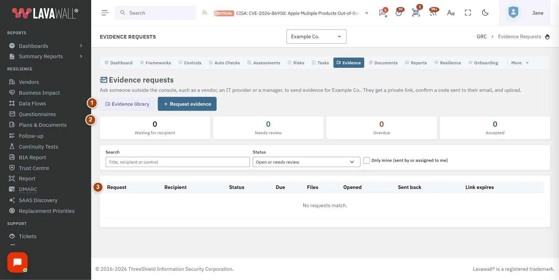Click the RSS feed icon beside alert
This screenshot has width=559, height=280.
[204, 12]
